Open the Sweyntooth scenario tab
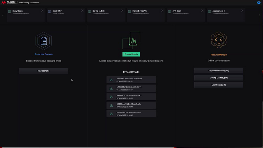Screen dimensions: 263x148 26,15
